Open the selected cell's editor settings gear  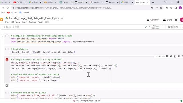(171, 56)
